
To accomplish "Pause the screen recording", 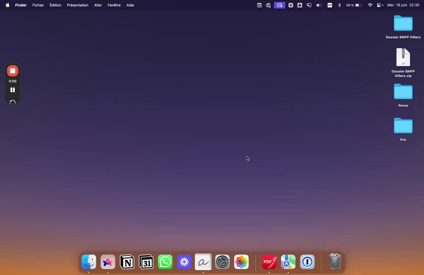I will tap(13, 90).
